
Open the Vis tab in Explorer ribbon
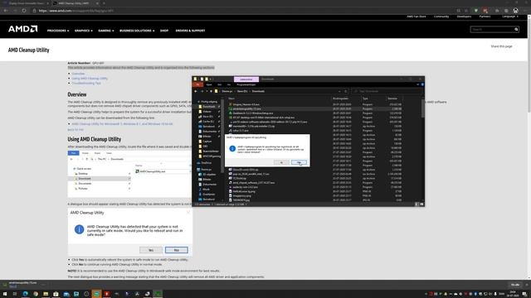229,84
